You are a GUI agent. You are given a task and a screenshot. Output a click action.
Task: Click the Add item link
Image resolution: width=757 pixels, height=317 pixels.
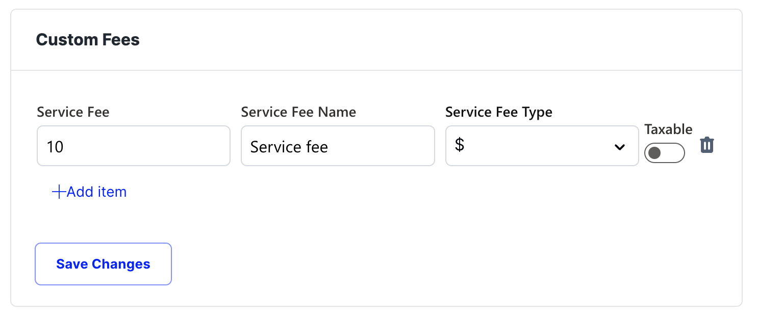(95, 192)
